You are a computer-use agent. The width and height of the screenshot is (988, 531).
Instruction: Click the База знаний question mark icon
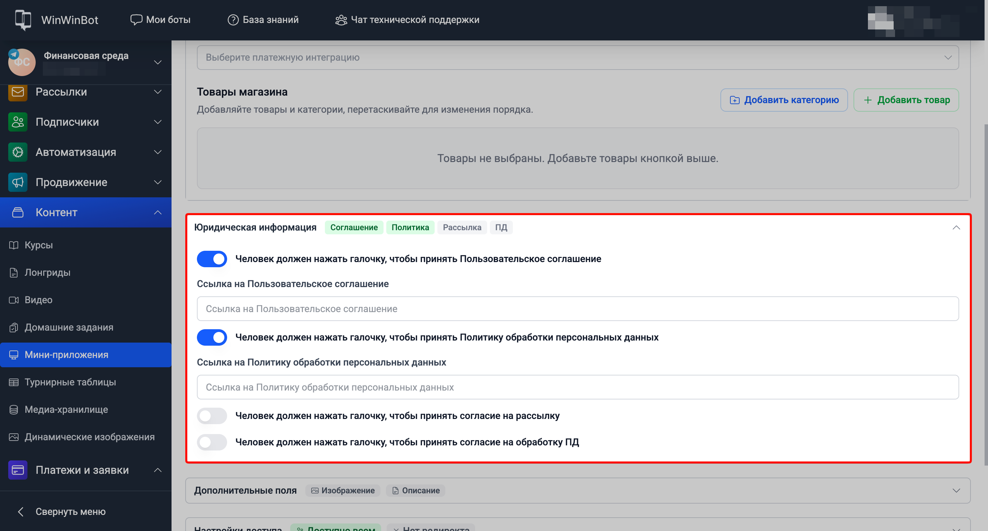(x=233, y=20)
